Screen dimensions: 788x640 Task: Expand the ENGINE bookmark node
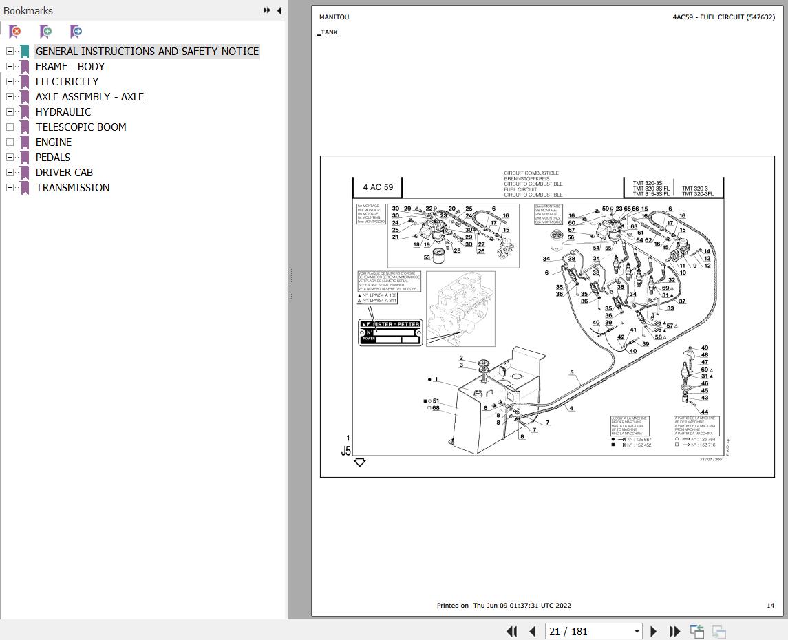pyautogui.click(x=10, y=142)
